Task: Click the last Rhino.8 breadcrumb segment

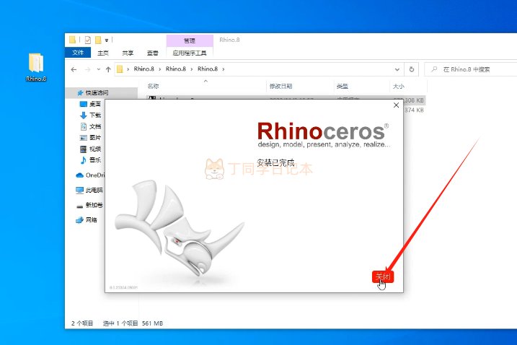Action: [208, 69]
